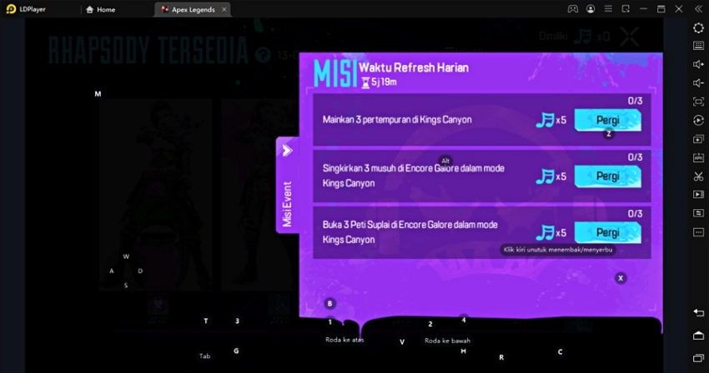Viewport: 709px width, 373px height.
Task: Open the video recorder icon
Action: [698, 194]
